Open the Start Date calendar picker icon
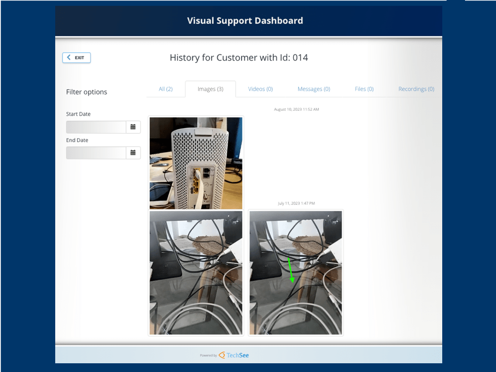This screenshot has height=372, width=496. (x=133, y=127)
